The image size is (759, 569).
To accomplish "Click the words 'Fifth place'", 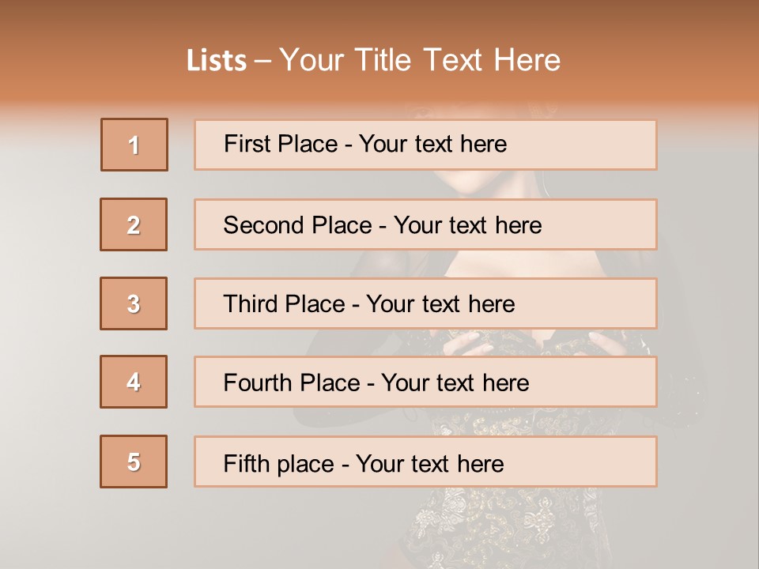I will point(279,464).
